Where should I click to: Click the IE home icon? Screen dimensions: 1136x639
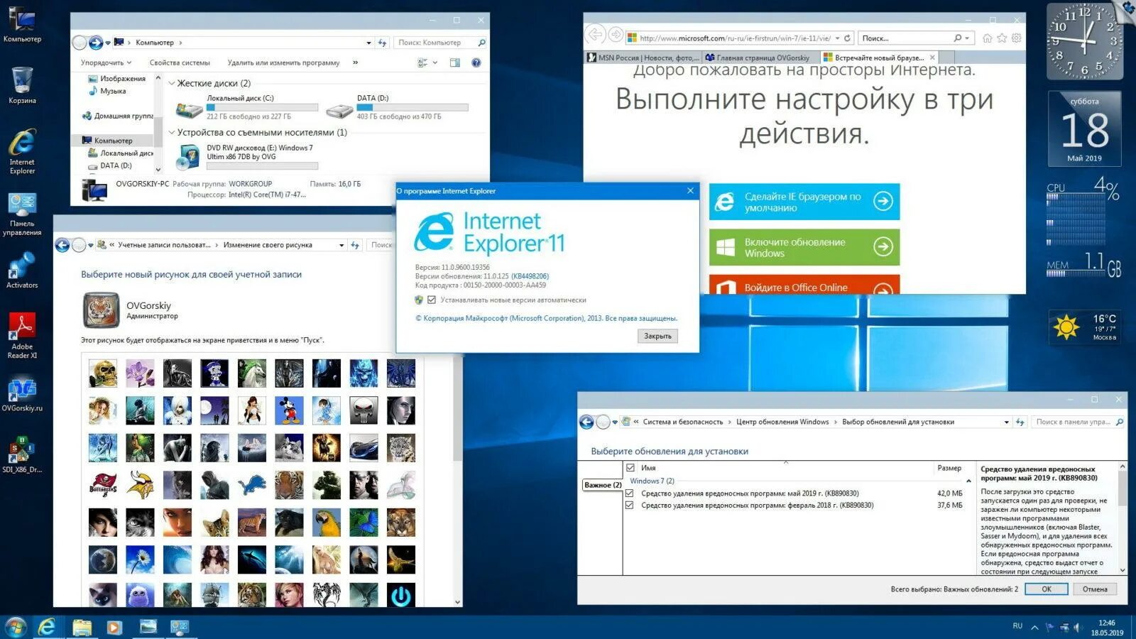coord(987,38)
